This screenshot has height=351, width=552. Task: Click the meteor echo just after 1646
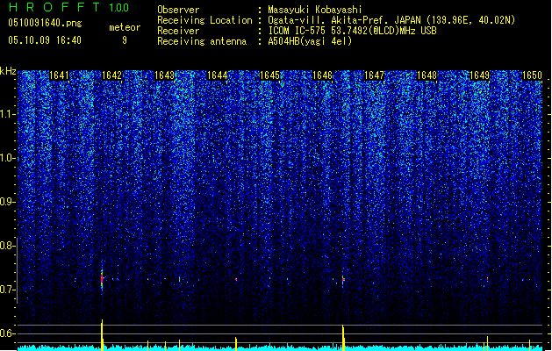coord(343,280)
